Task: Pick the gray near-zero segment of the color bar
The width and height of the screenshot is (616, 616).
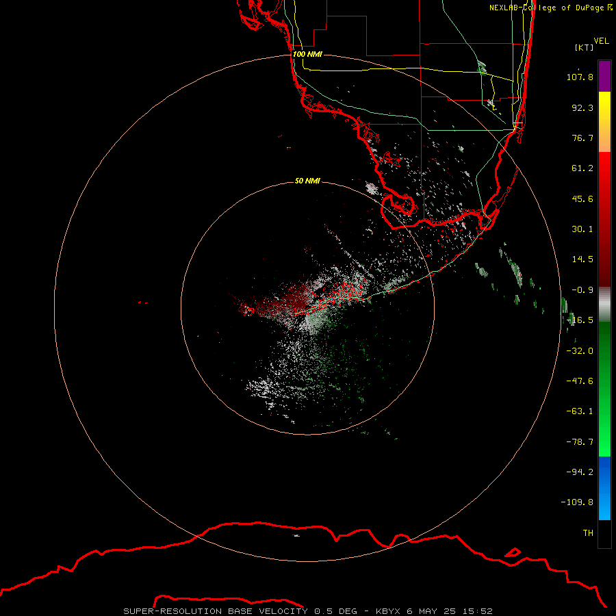Action: pos(604,304)
